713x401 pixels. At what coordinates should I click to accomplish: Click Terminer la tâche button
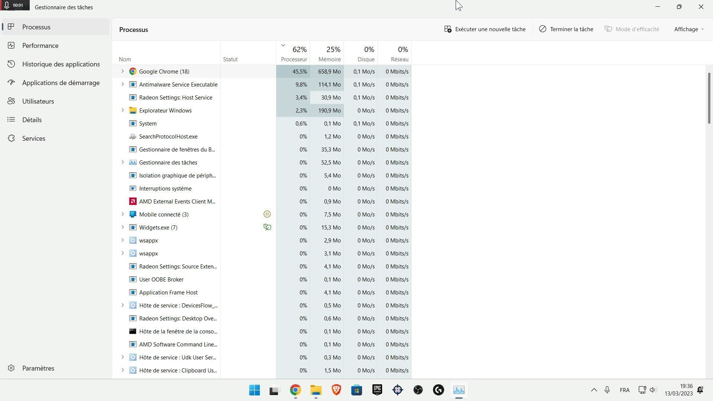coord(566,29)
